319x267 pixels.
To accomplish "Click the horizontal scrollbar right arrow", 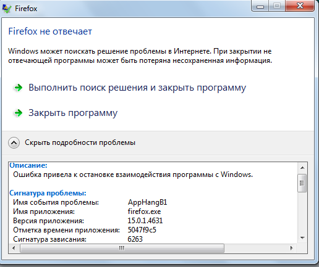I will click(x=291, y=248).
